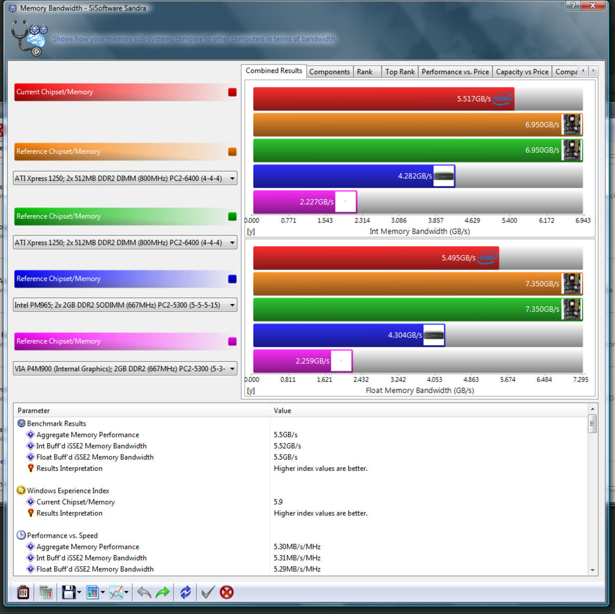Click the magenta 2.227GB/s bar
The height and width of the screenshot is (614, 615).
click(305, 202)
